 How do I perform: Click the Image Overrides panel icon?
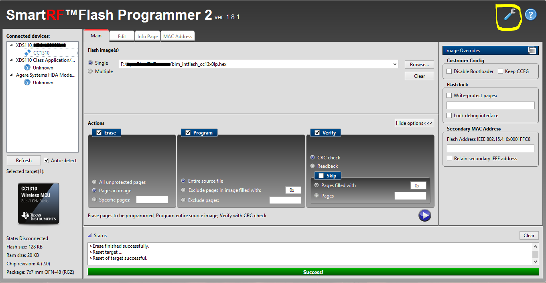pos(533,50)
